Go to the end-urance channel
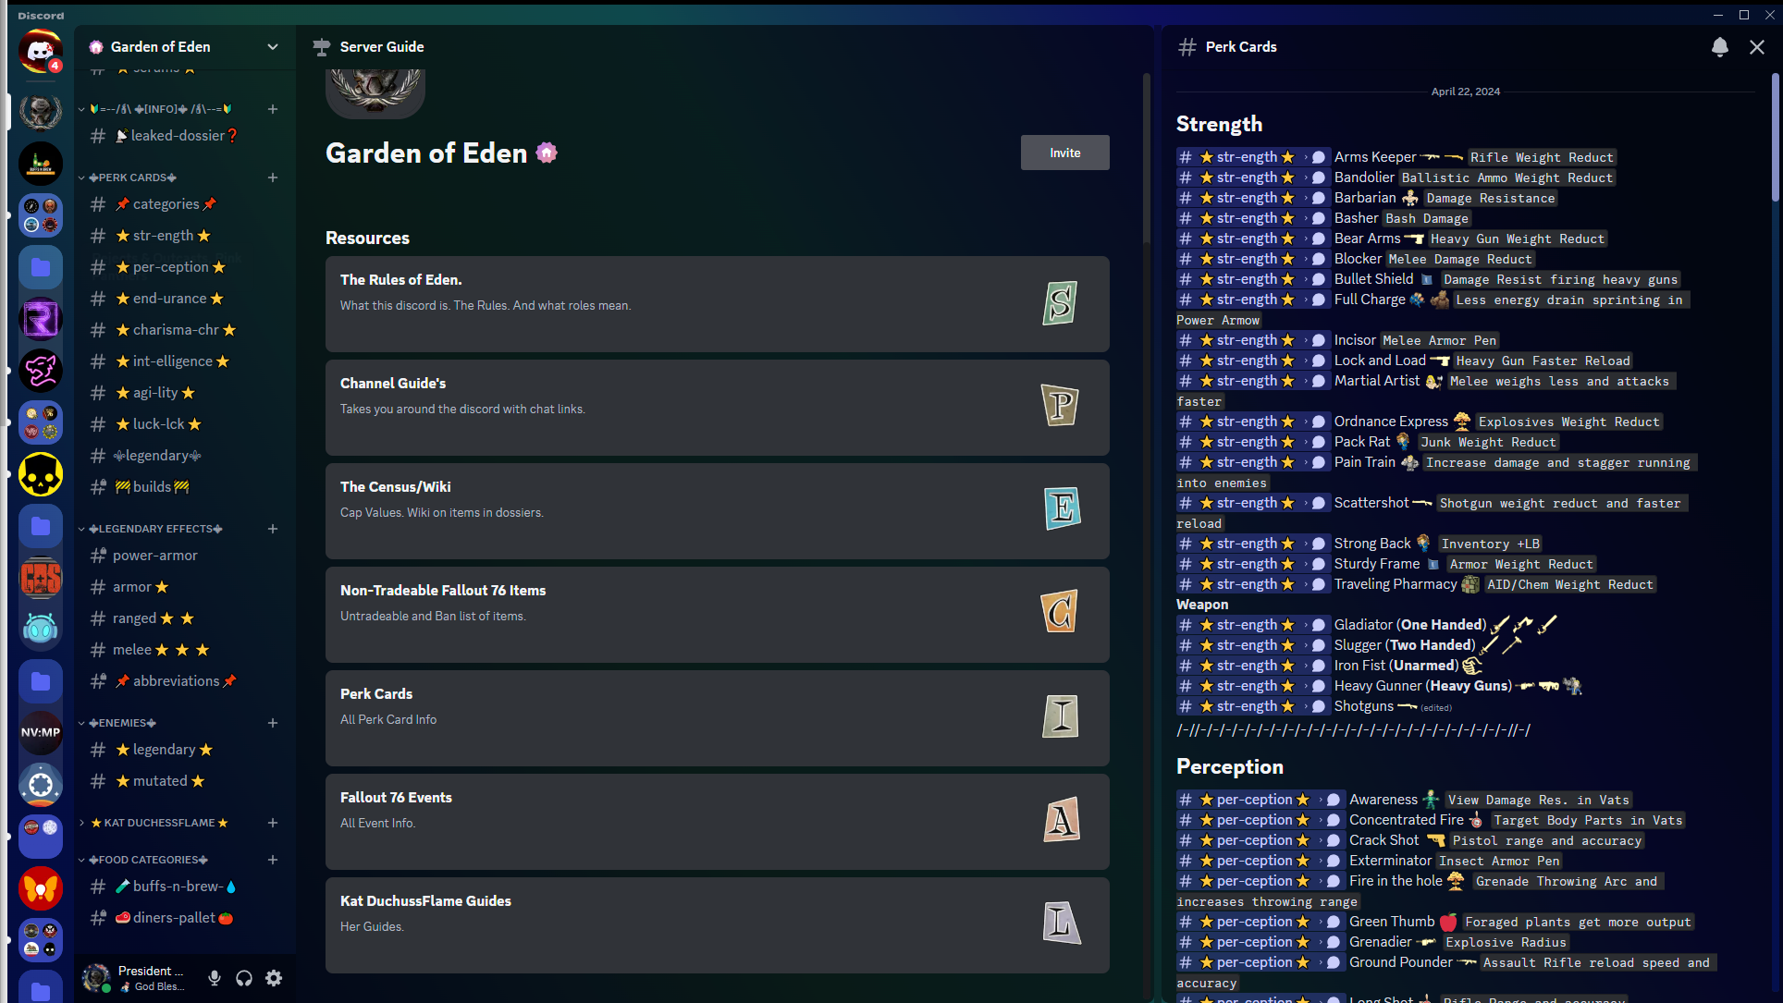 183,299
